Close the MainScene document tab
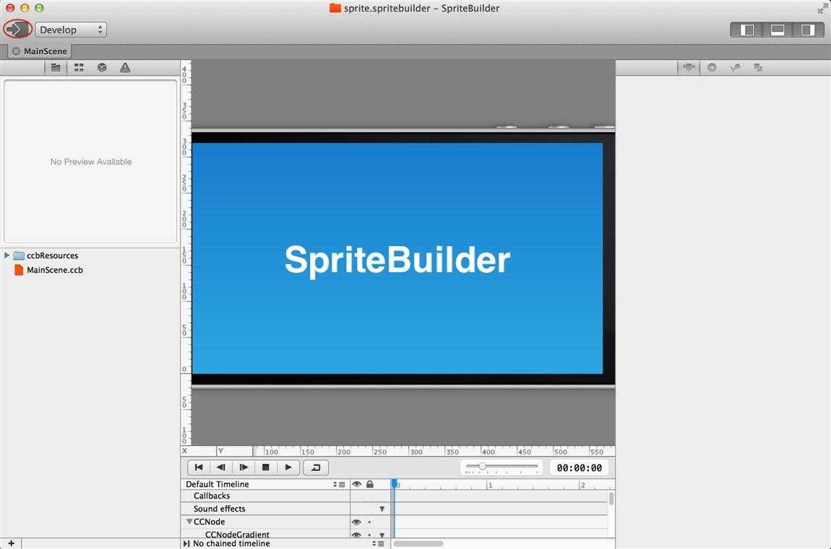The height and width of the screenshot is (549, 831). point(16,51)
